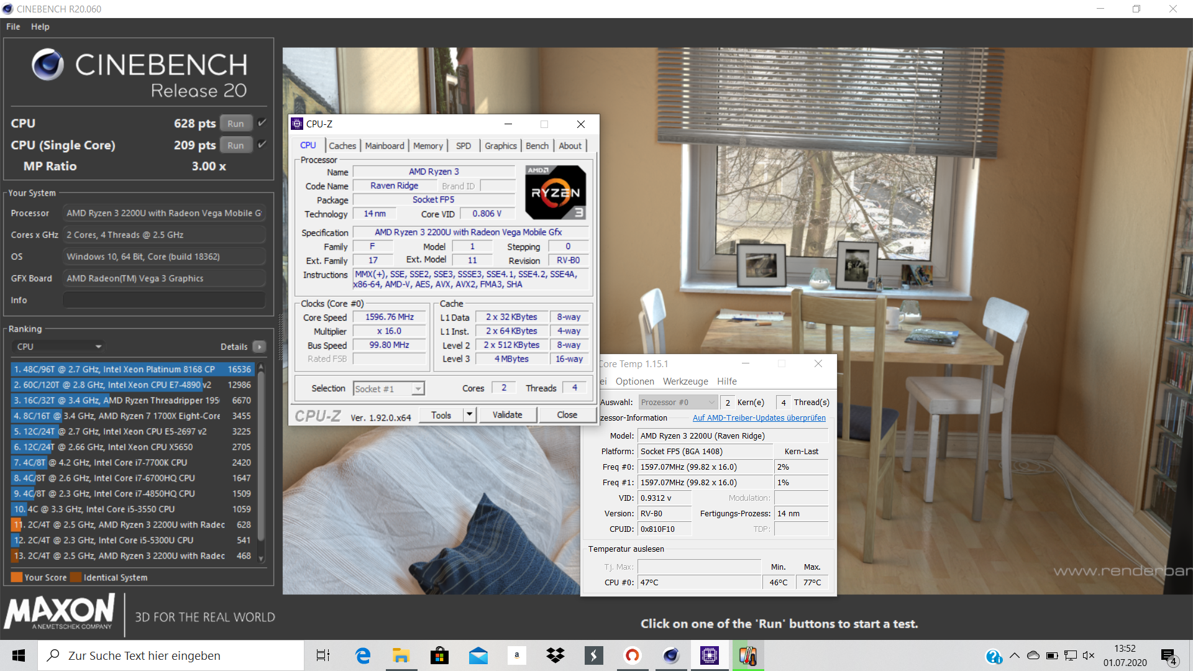Switch to CPU-Z taskbar icon
Viewport: 1193px width, 671px height.
point(709,655)
